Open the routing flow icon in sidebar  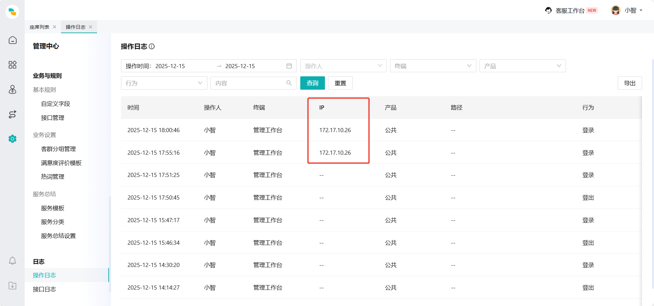12,114
